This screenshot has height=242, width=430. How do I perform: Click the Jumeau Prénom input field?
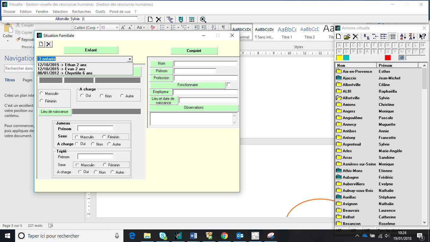coord(95,129)
